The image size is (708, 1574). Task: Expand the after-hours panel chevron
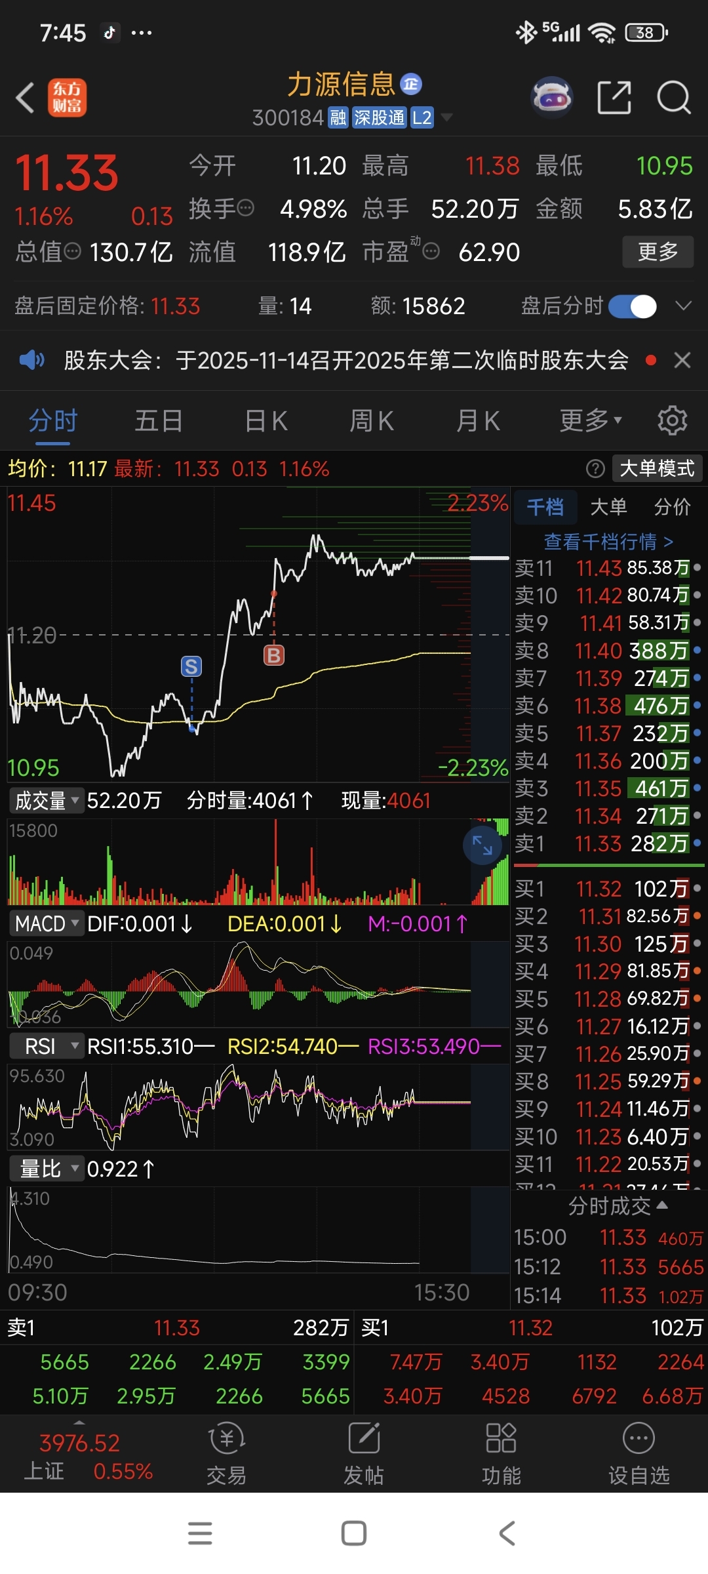click(683, 306)
